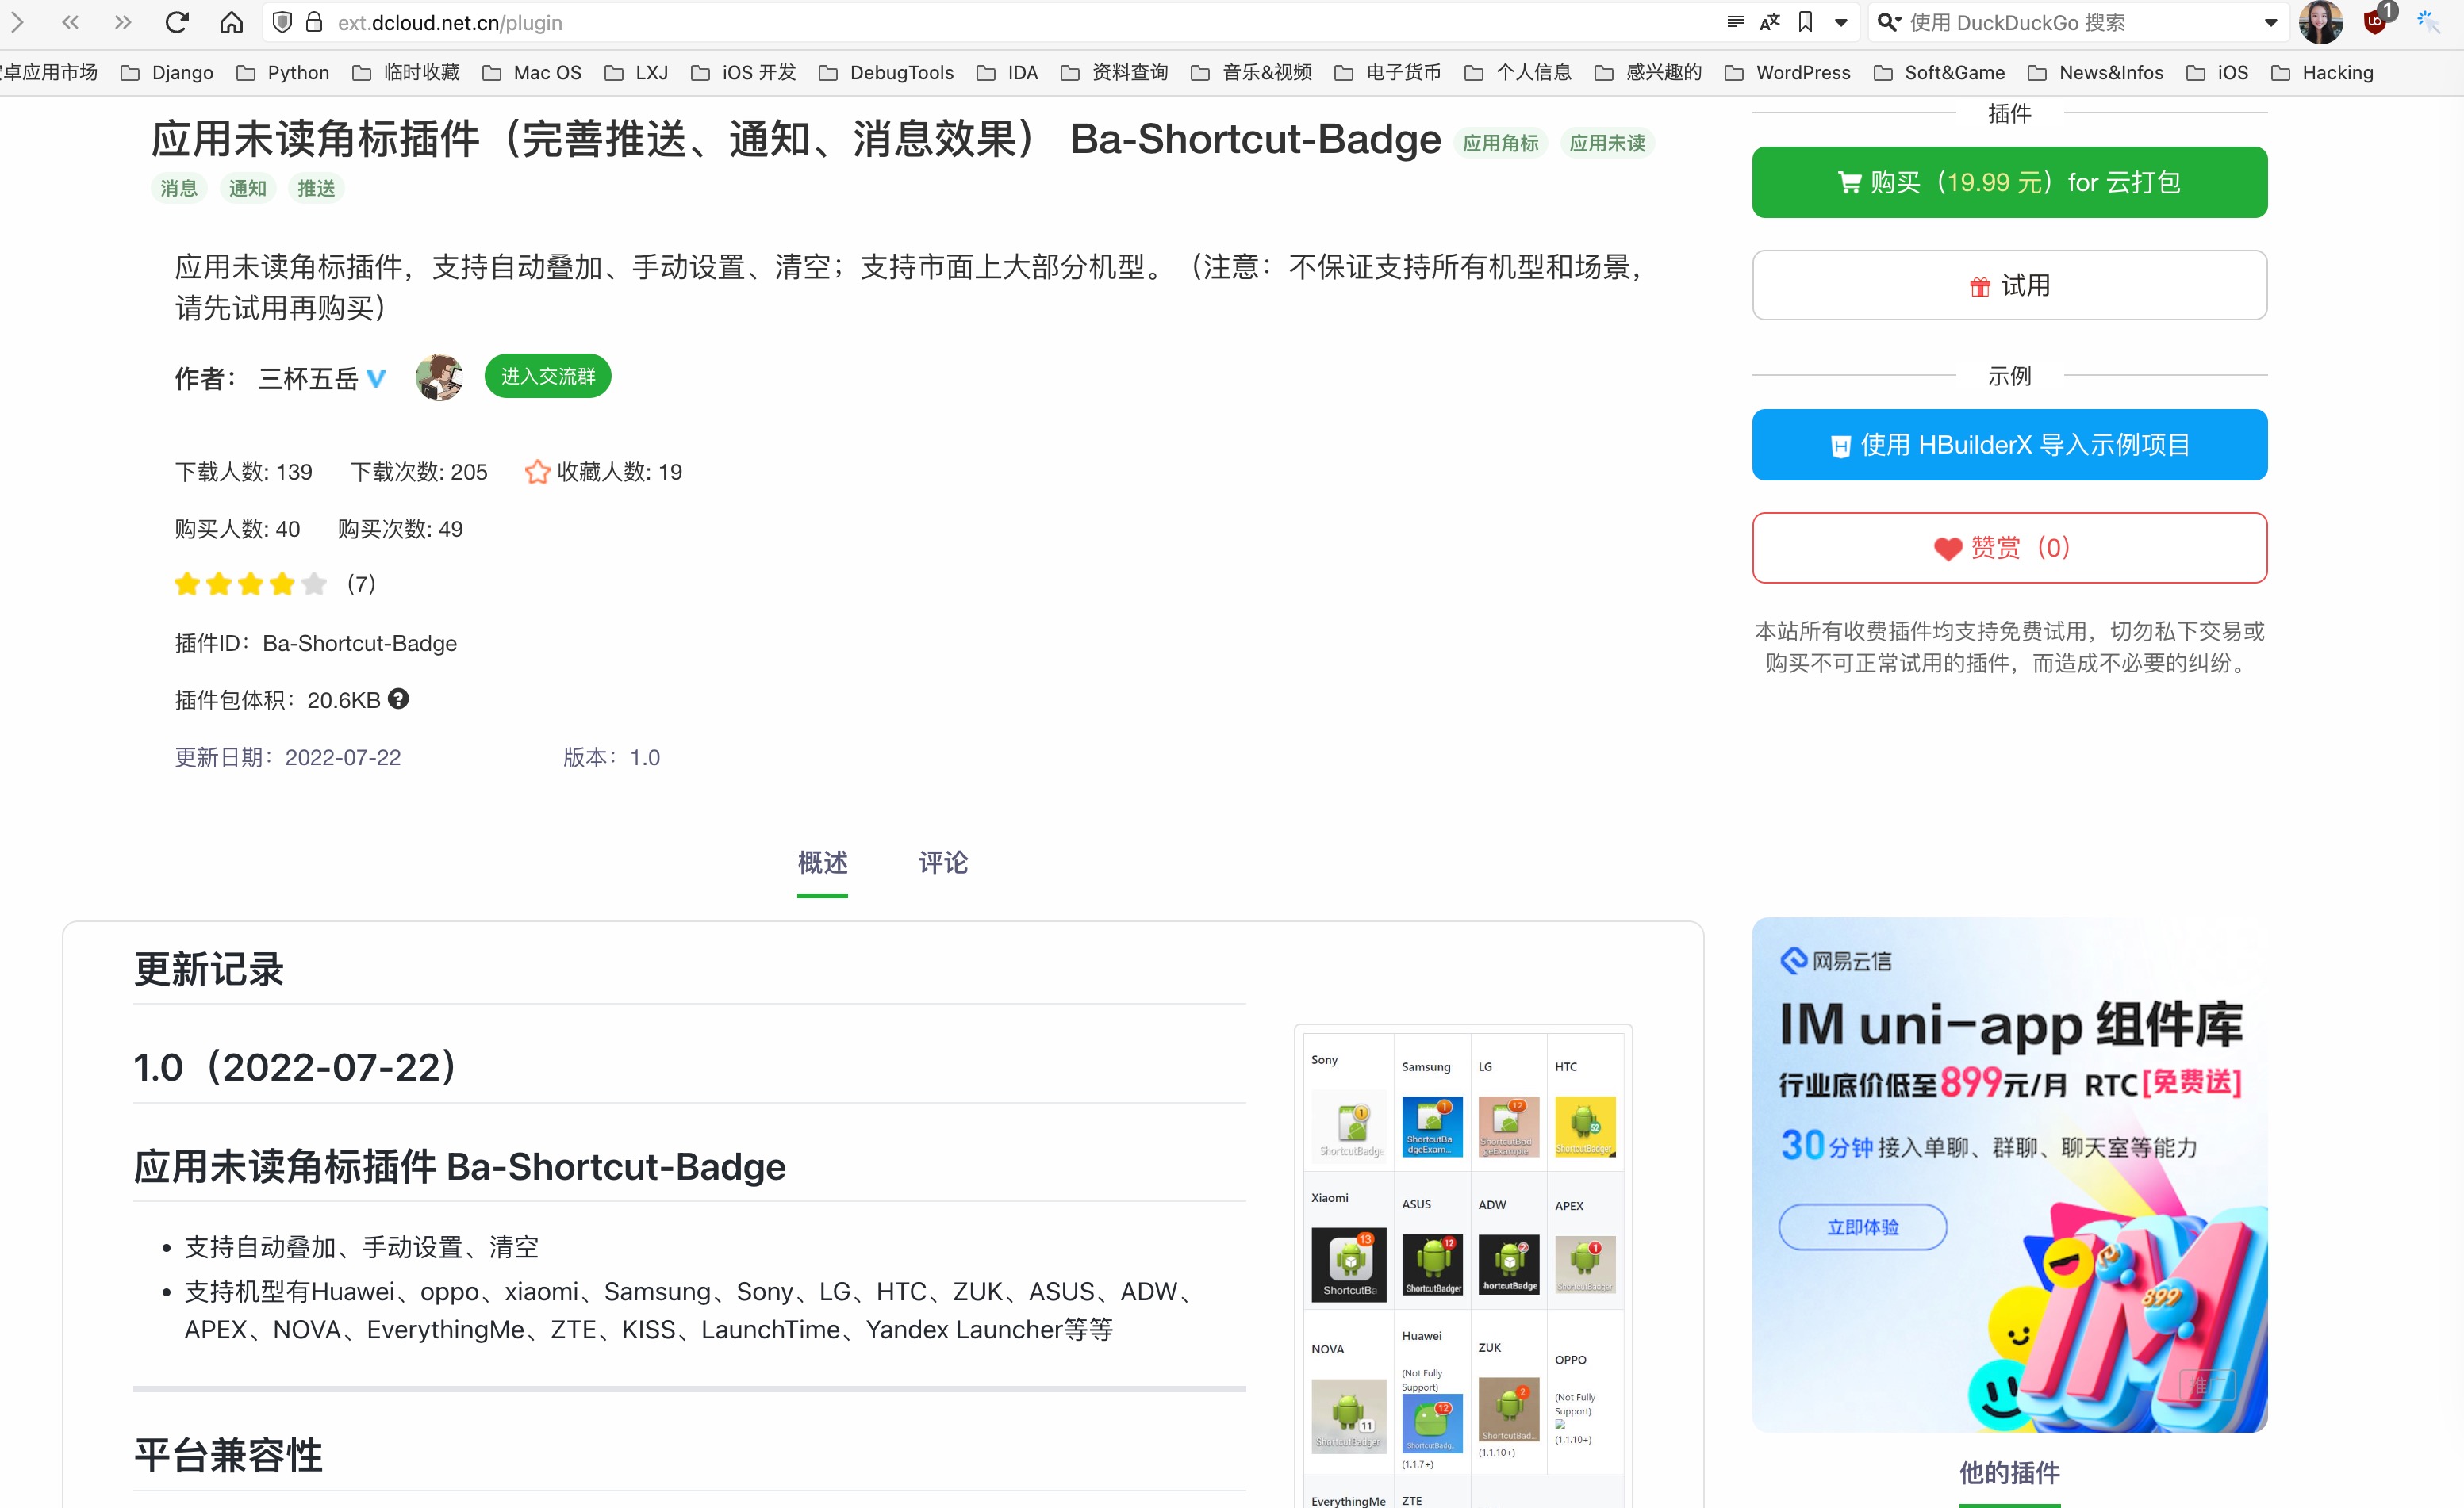Click the bookmark icon in address bar
The height and width of the screenshot is (1508, 2464).
pyautogui.click(x=1805, y=22)
